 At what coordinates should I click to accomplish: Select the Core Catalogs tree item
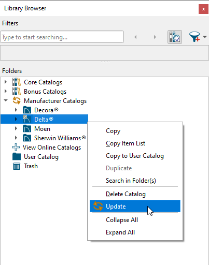[x=43, y=82]
